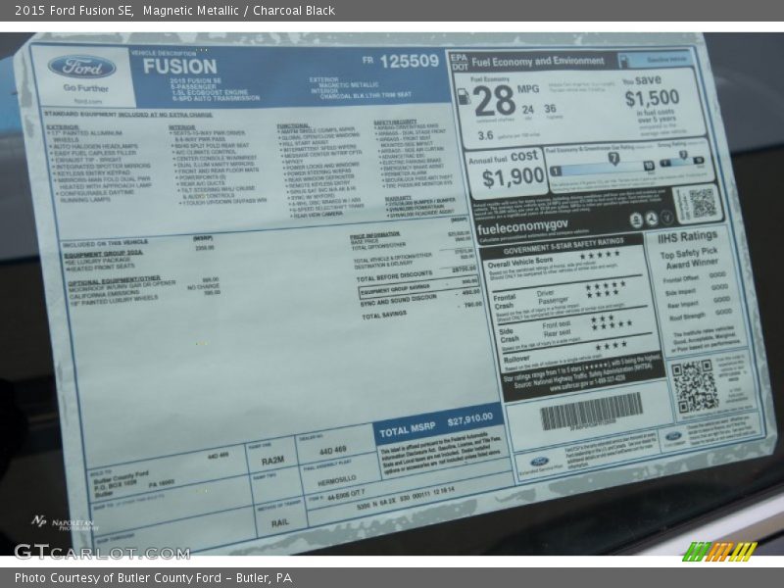784x588 pixels.
Task: Click the 'fueleconomy.gov' web address
Action: (522, 227)
